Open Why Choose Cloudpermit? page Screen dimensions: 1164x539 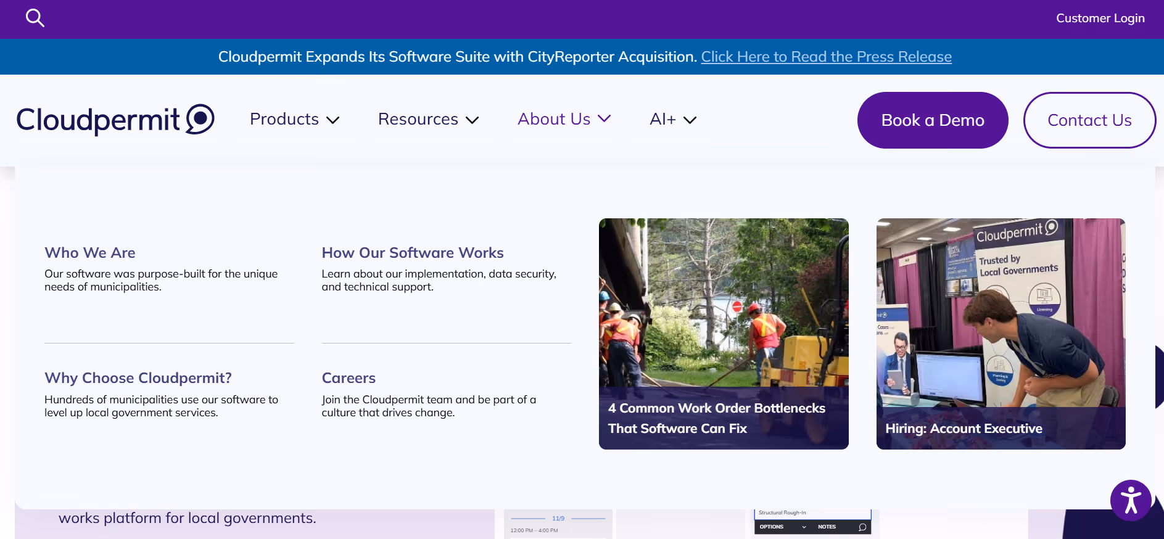(x=138, y=378)
